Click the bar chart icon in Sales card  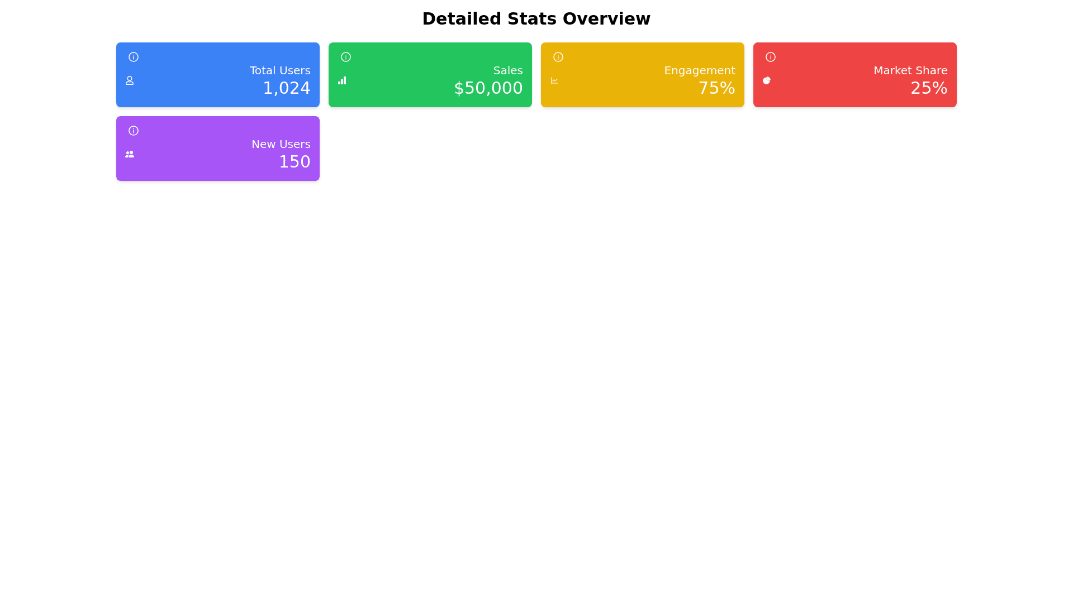coord(341,80)
